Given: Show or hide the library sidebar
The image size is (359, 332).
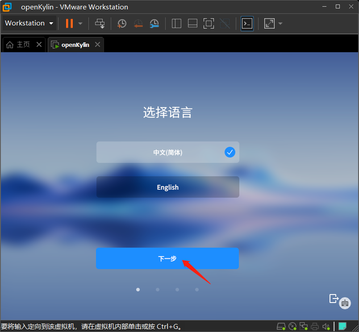Looking at the screenshot, I should (176, 23).
